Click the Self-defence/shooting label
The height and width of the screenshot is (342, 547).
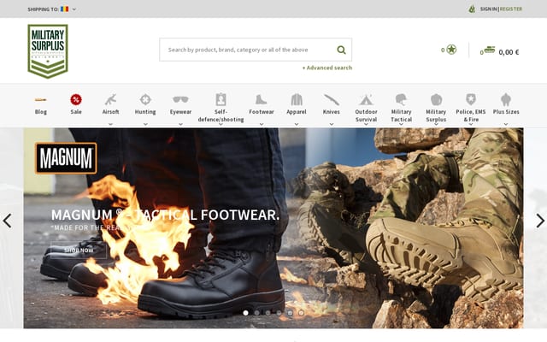click(x=221, y=116)
